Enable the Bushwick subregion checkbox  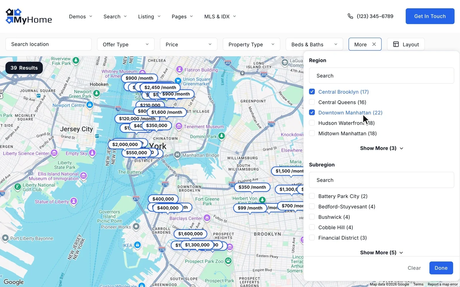pyautogui.click(x=312, y=217)
